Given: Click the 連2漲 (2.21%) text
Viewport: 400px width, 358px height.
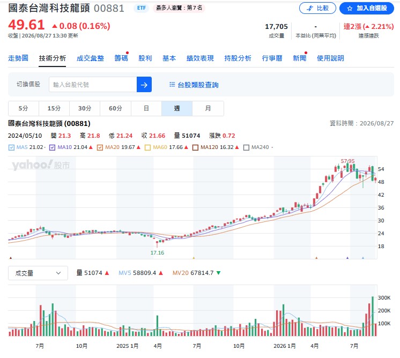Looking at the screenshot, I should (x=368, y=26).
